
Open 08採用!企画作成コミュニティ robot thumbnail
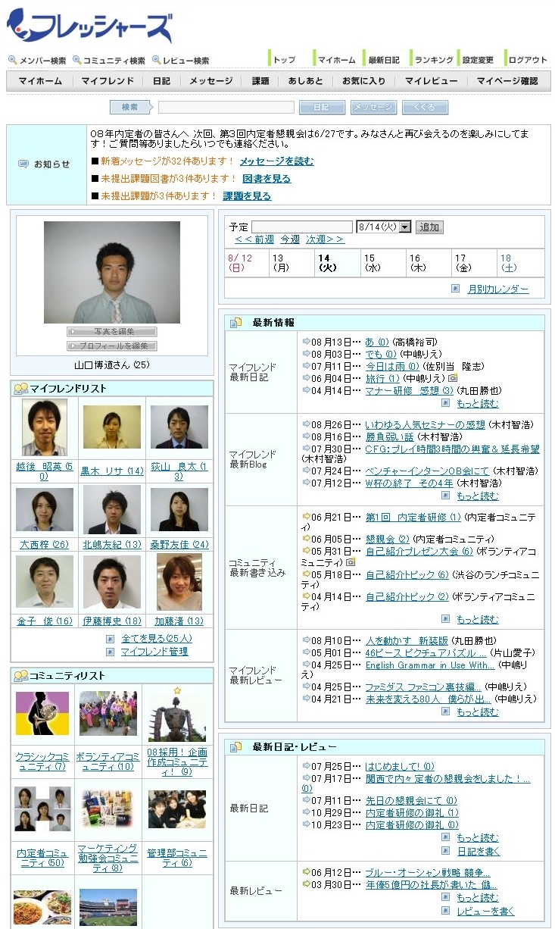point(177,715)
